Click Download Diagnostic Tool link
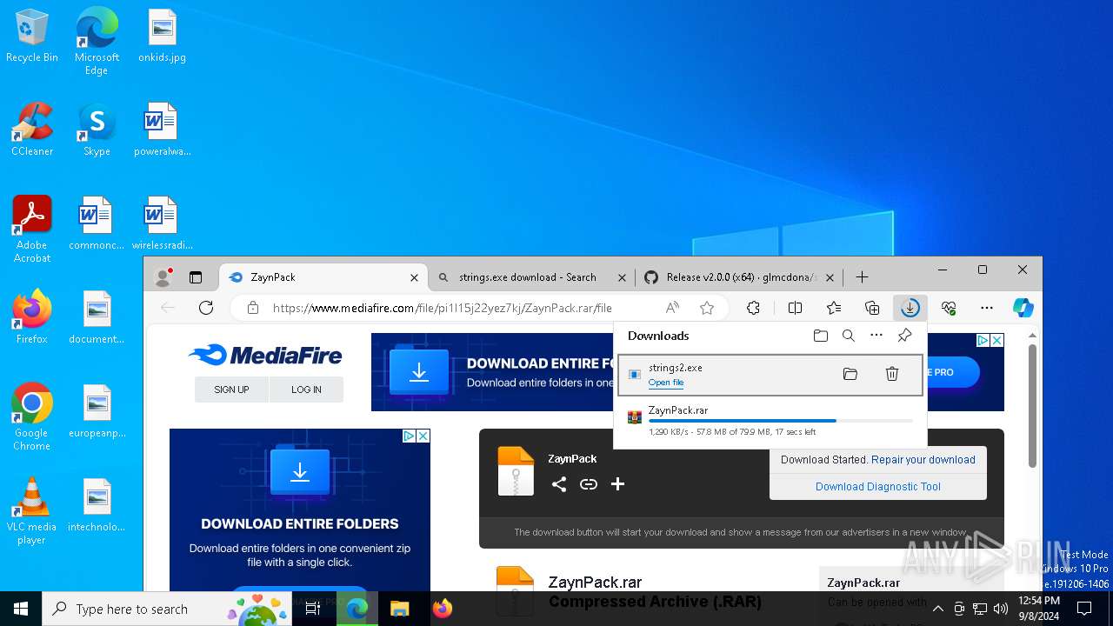Image resolution: width=1113 pixels, height=626 pixels. pos(878,487)
